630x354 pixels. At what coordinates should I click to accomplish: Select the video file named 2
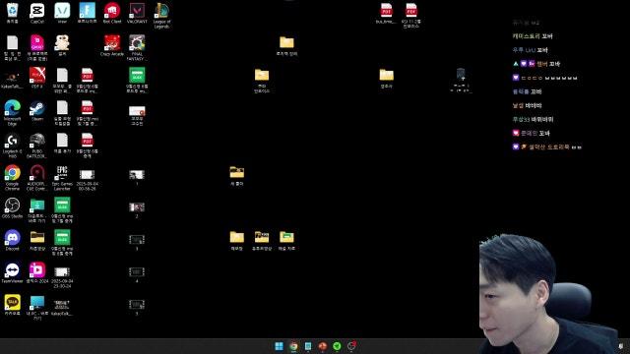tap(137, 209)
